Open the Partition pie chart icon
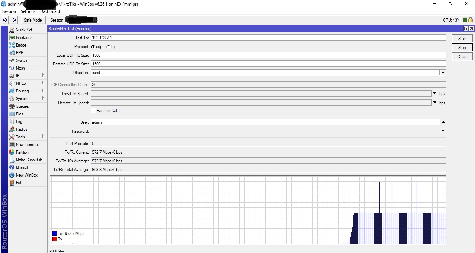Viewport: 475px width, 253px height. [x=12, y=152]
